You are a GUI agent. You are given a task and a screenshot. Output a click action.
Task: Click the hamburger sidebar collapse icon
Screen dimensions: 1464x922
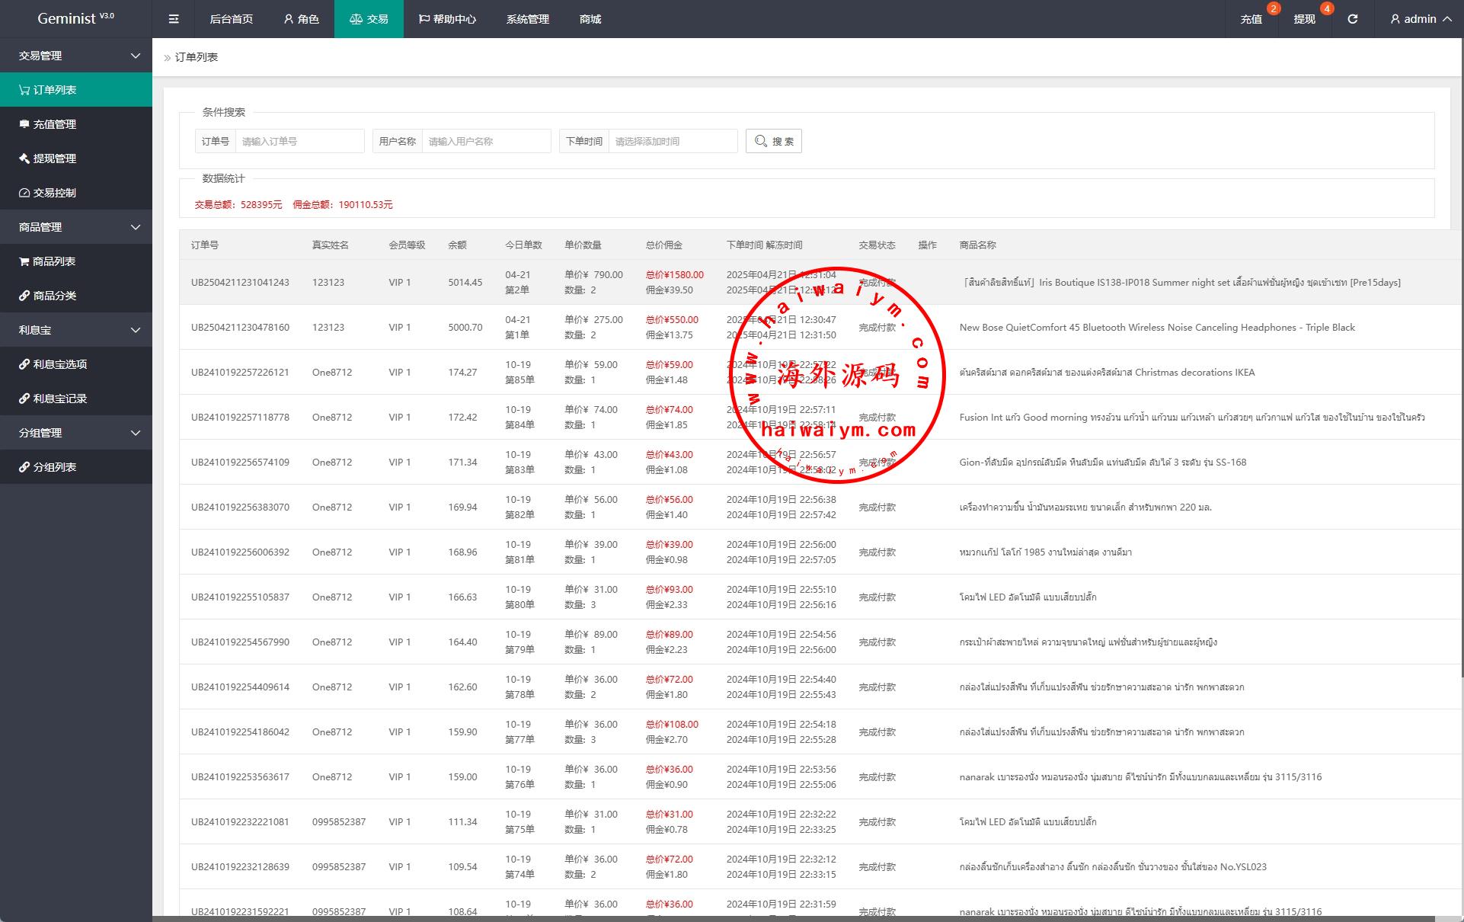tap(174, 19)
